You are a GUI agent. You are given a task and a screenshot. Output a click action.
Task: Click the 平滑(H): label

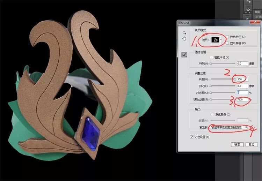click(204, 79)
